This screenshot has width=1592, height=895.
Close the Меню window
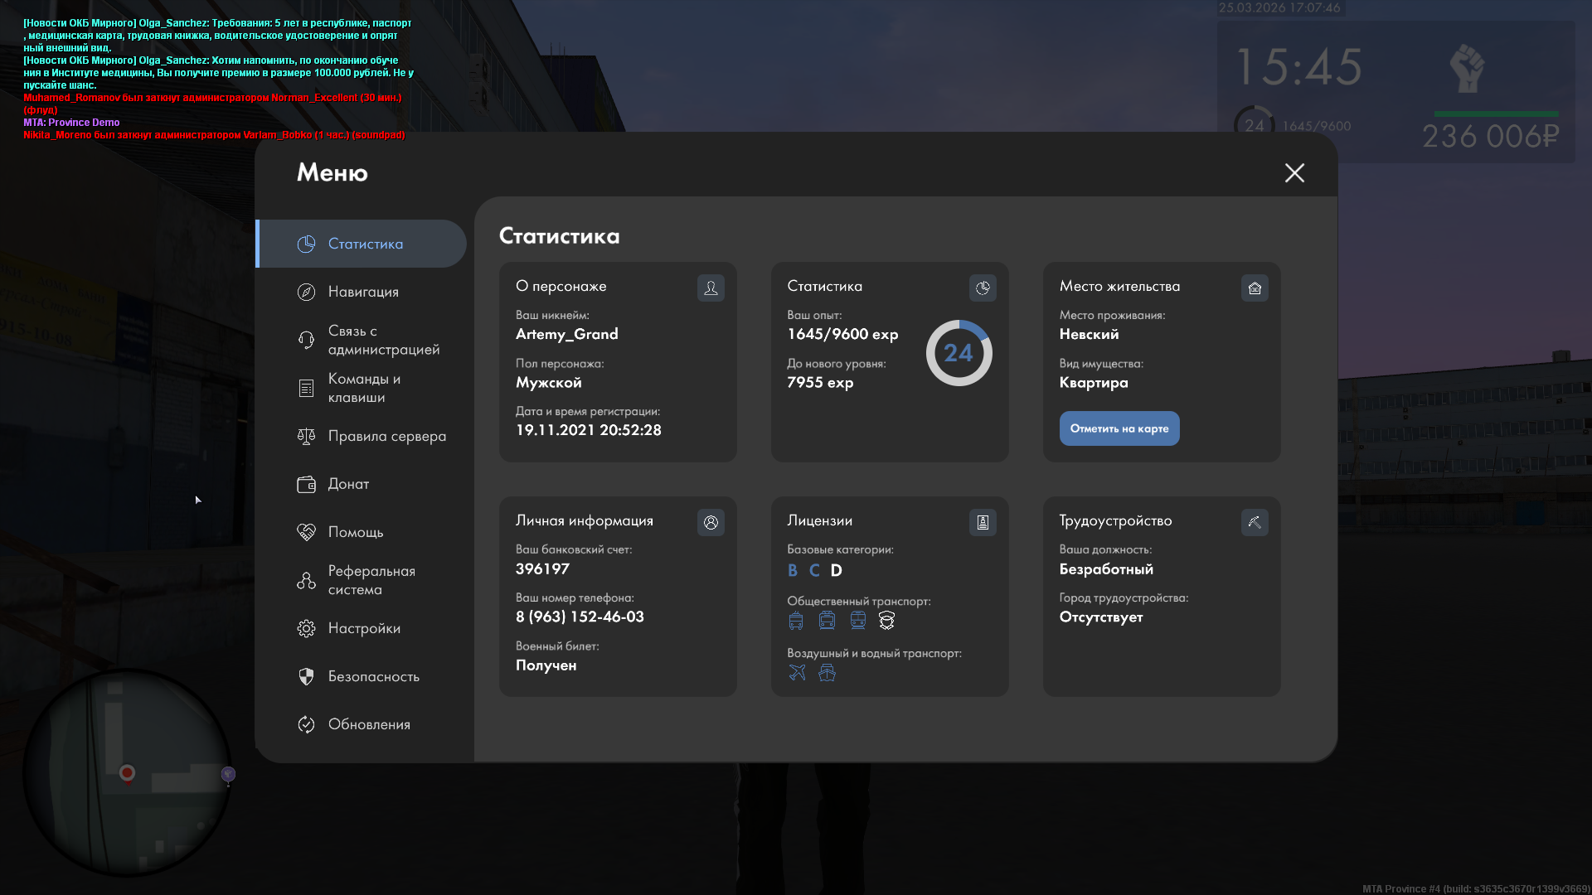coord(1294,172)
